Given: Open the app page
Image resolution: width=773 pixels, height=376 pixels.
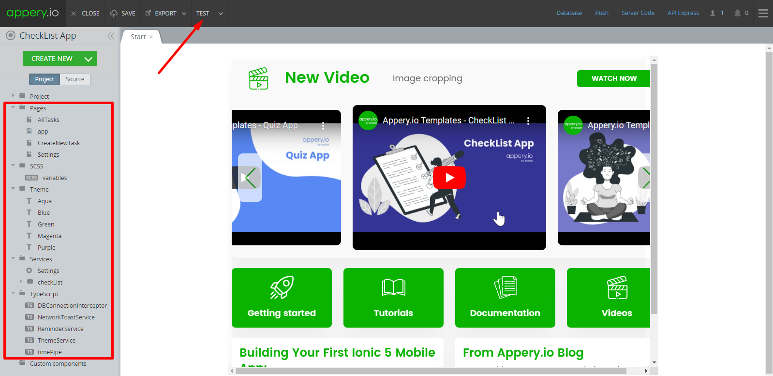Looking at the screenshot, I should 43,132.
